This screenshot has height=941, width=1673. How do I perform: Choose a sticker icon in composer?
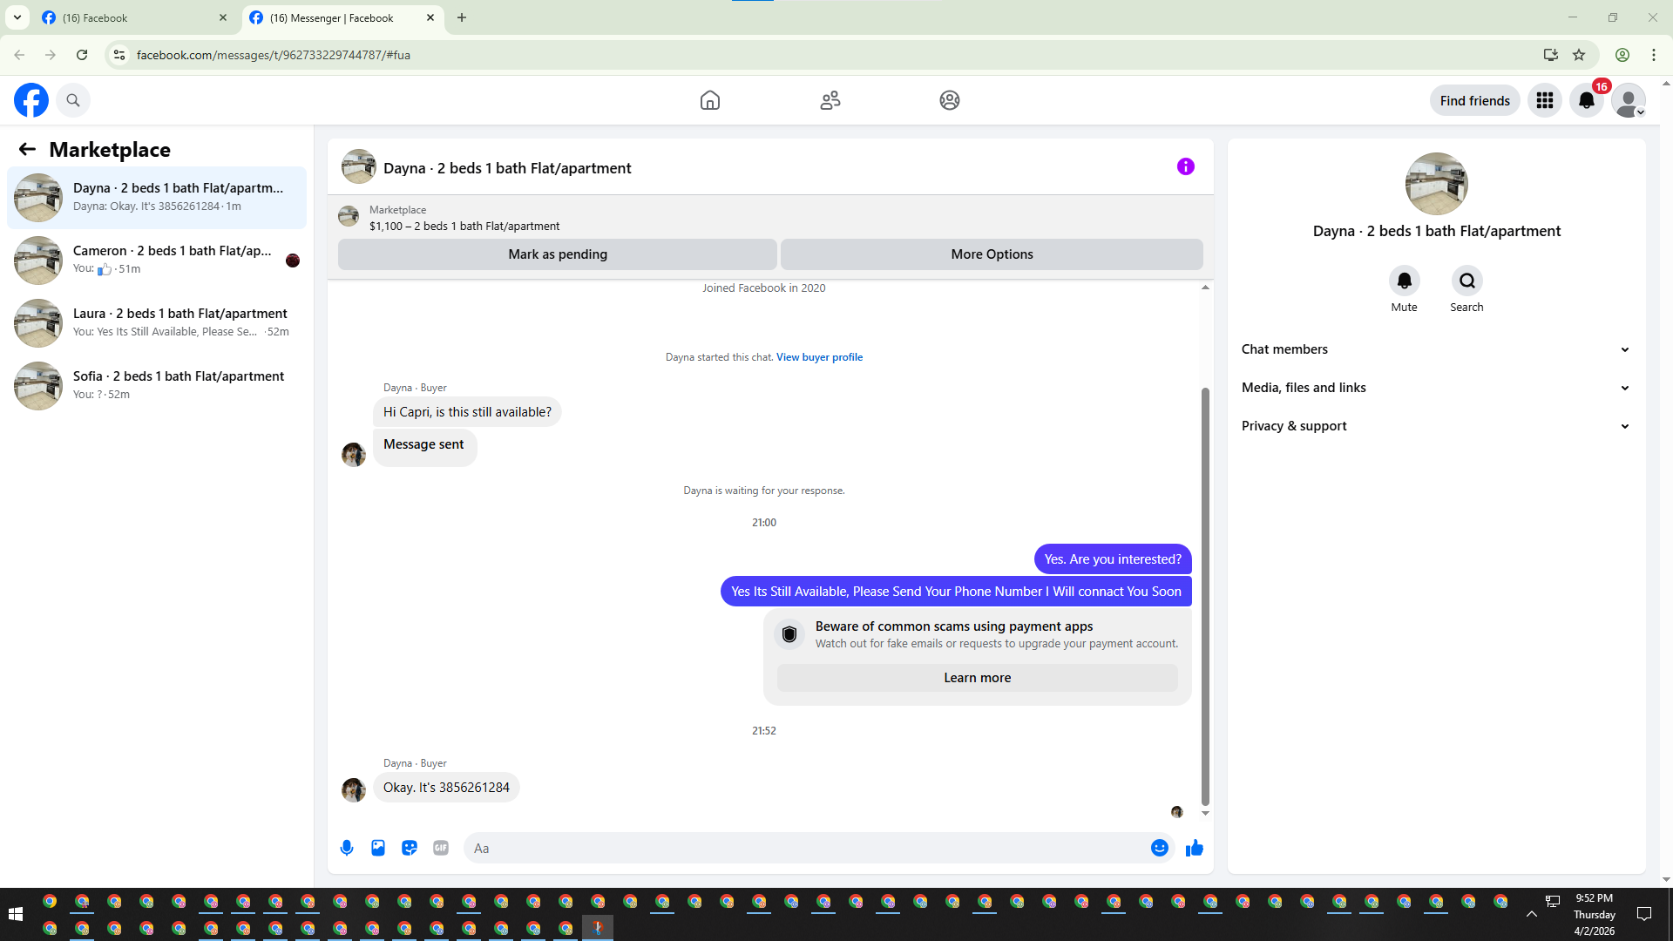pos(410,848)
